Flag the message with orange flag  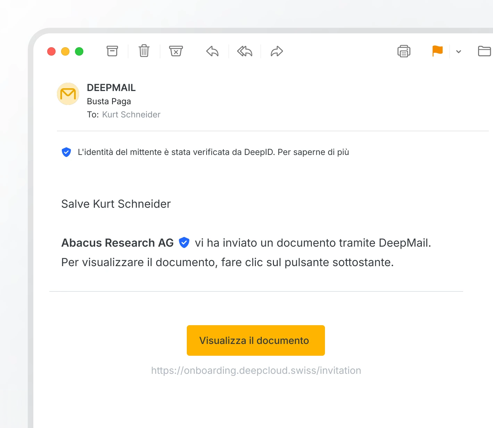click(437, 51)
